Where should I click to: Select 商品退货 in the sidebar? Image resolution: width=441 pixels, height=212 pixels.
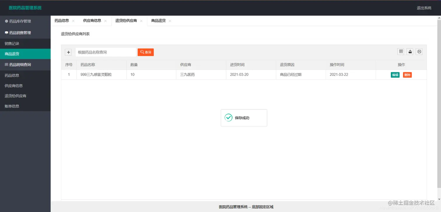[x=25, y=54]
